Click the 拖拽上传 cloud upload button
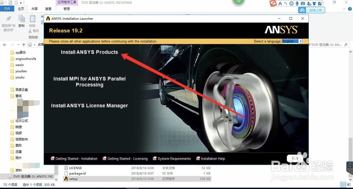 (312, 10)
